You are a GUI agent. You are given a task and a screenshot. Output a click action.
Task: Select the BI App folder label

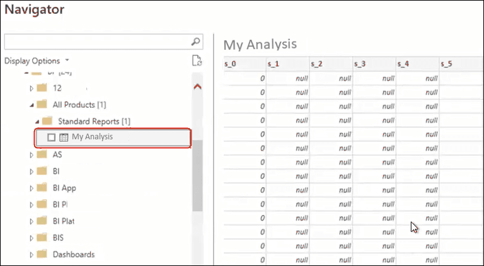pos(64,188)
